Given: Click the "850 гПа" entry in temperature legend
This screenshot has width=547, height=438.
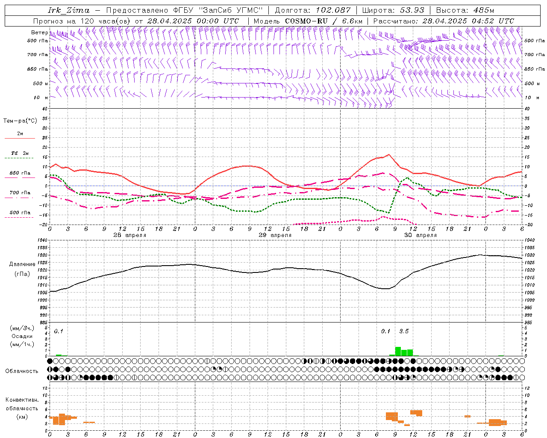Looking at the screenshot, I should (x=20, y=173).
